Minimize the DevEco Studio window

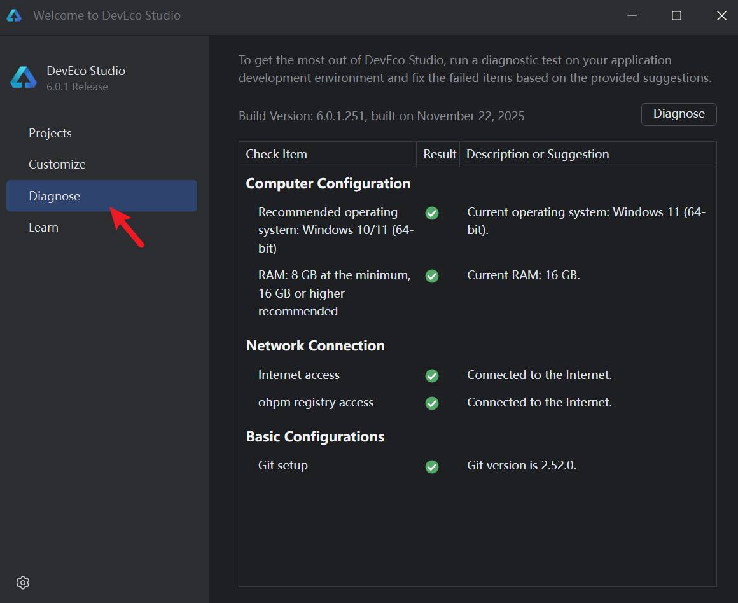point(632,15)
